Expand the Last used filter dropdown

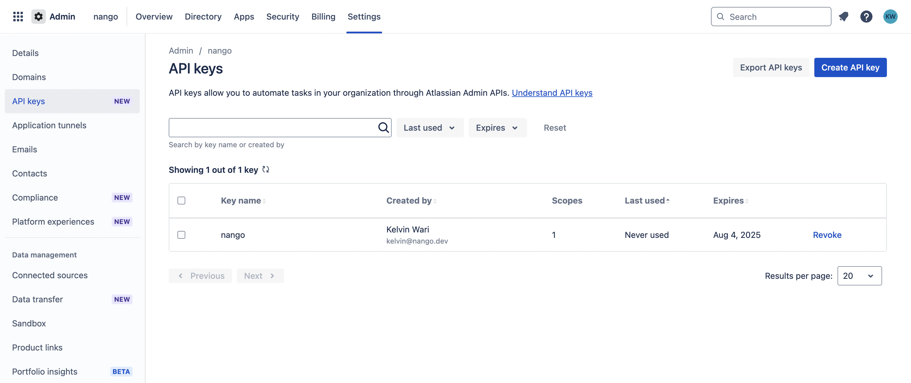click(429, 128)
